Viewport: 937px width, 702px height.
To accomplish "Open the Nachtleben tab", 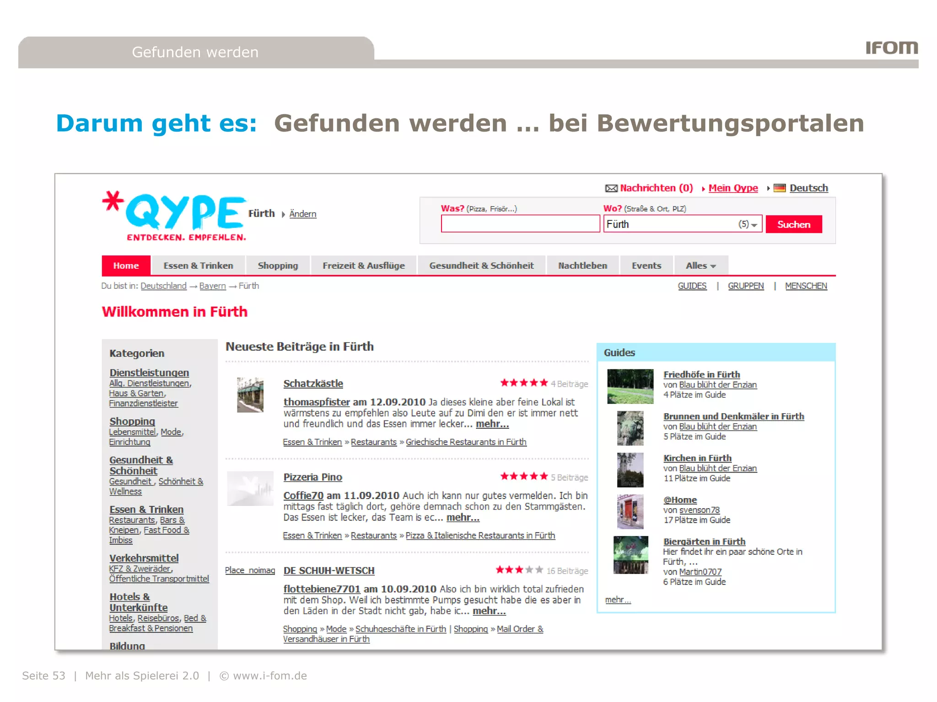I will [582, 266].
